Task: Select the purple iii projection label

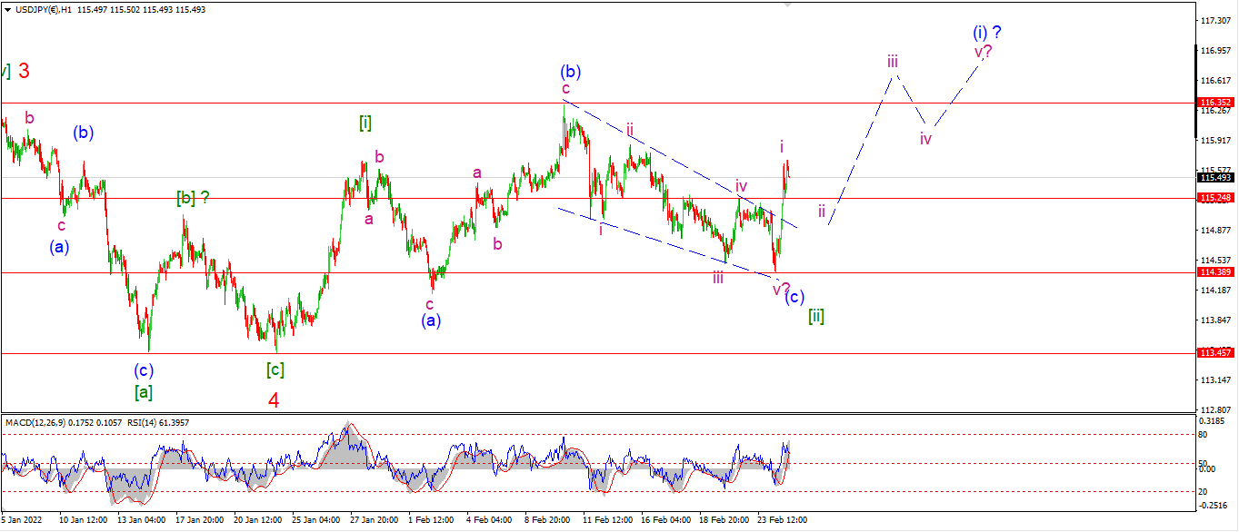Action: pyautogui.click(x=894, y=61)
